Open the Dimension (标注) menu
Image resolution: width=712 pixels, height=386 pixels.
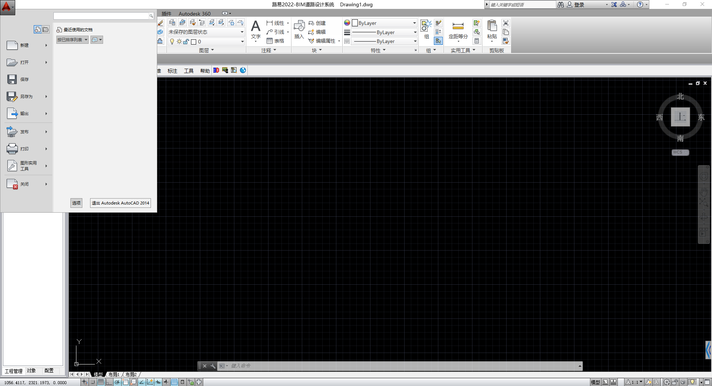[x=172, y=71]
